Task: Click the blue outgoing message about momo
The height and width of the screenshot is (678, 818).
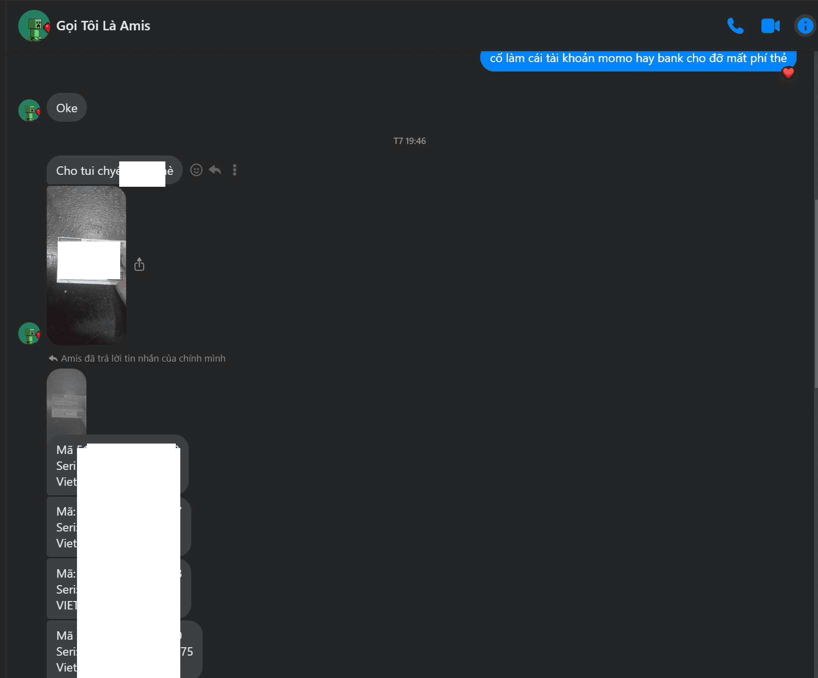Action: pyautogui.click(x=638, y=59)
